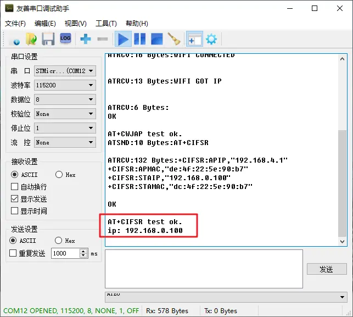Save received data with floppy disk icon
Viewport: 353px width, 317px height.
(48, 40)
